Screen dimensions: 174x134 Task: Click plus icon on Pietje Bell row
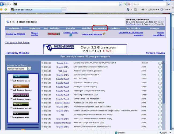[160, 71]
